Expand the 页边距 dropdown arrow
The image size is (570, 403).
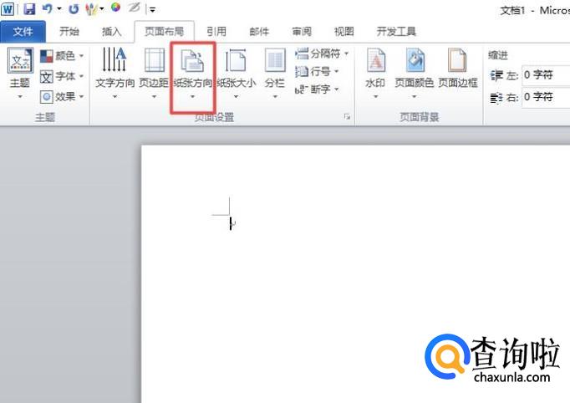point(154,97)
